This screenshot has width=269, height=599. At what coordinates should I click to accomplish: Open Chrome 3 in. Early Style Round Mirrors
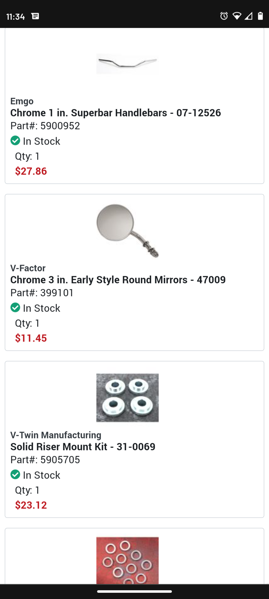click(118, 280)
